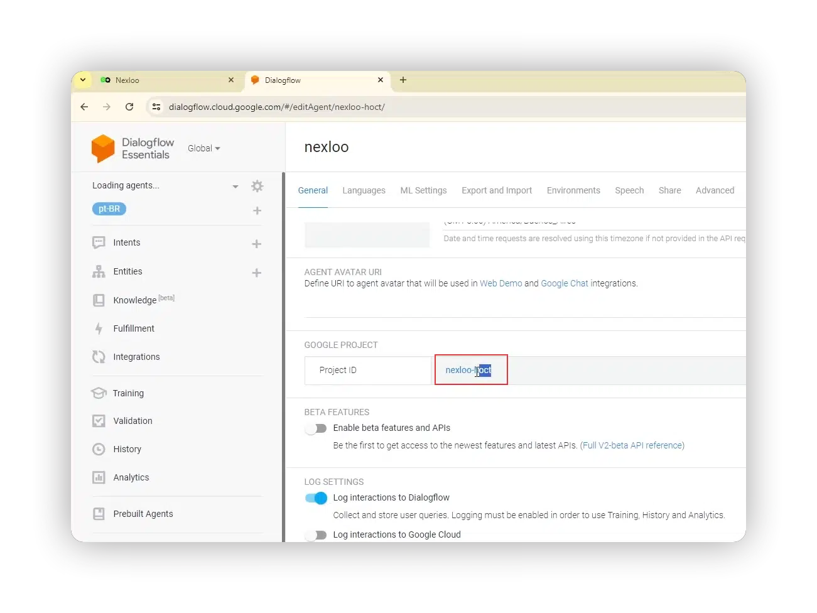Image resolution: width=817 pixels, height=613 pixels.
Task: Click the Project ID label cell
Action: tap(368, 371)
